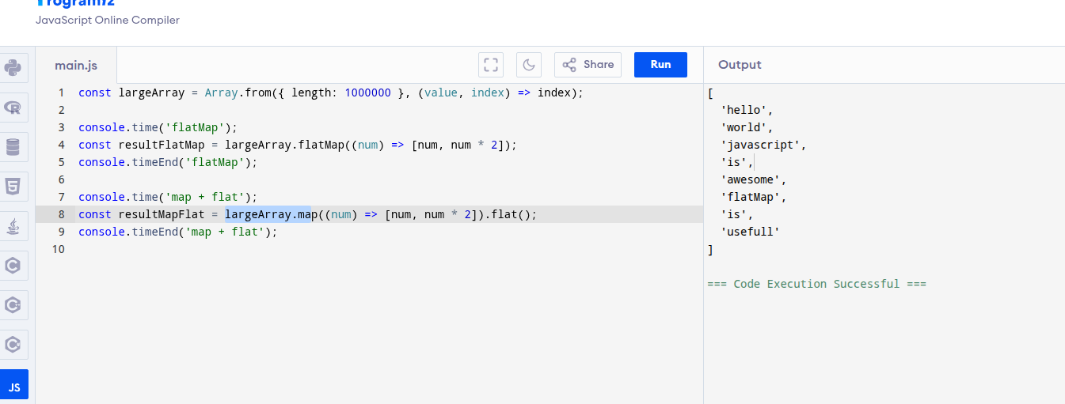
Task: Click line number 8 in gutter
Action: pyautogui.click(x=60, y=214)
